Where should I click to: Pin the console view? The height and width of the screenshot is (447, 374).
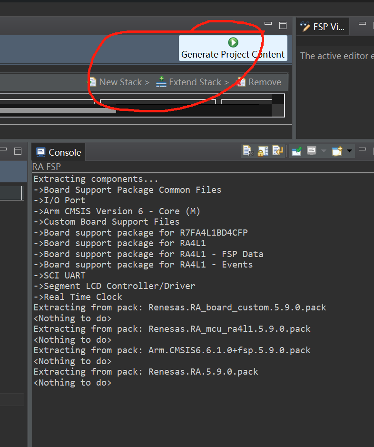[x=296, y=150]
